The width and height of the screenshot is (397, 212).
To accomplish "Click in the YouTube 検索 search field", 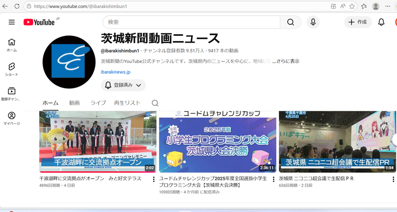I will click(x=192, y=22).
